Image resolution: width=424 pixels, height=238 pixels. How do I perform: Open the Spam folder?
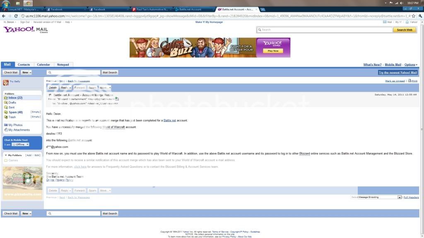pyautogui.click(x=15, y=112)
